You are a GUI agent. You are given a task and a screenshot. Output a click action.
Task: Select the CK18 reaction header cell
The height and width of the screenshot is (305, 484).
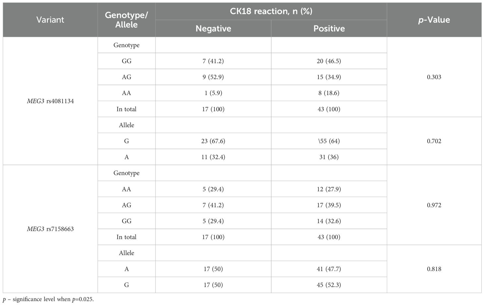coord(271,11)
